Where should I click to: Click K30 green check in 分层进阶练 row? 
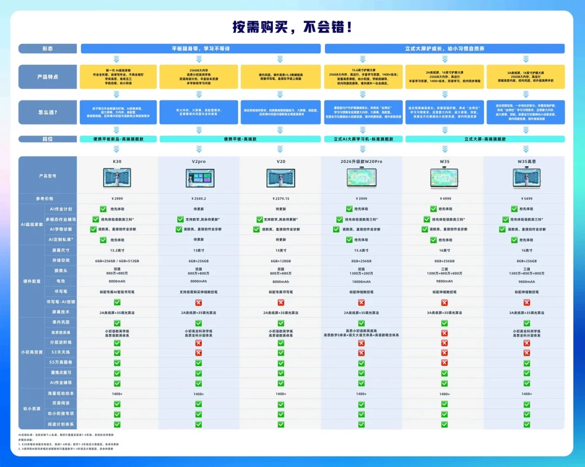117,343
